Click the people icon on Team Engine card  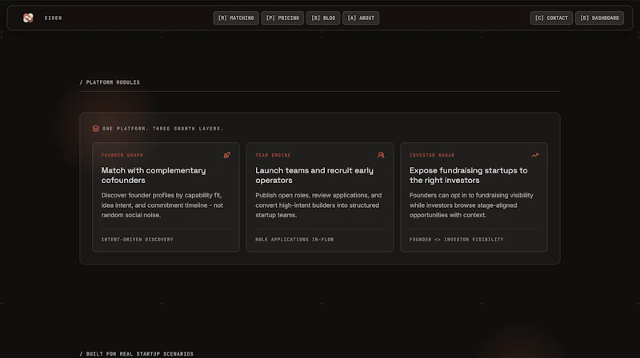[x=381, y=155]
